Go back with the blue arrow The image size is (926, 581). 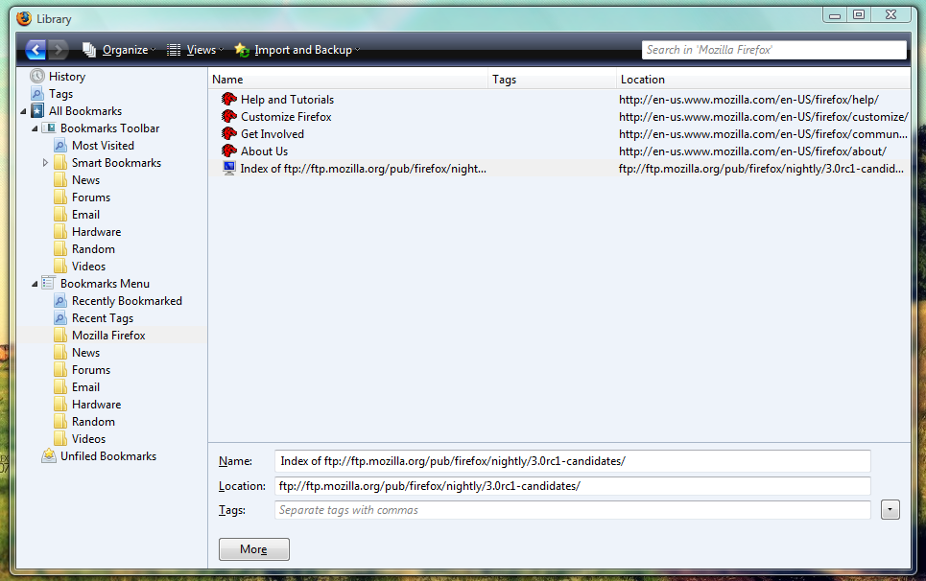pyautogui.click(x=36, y=50)
